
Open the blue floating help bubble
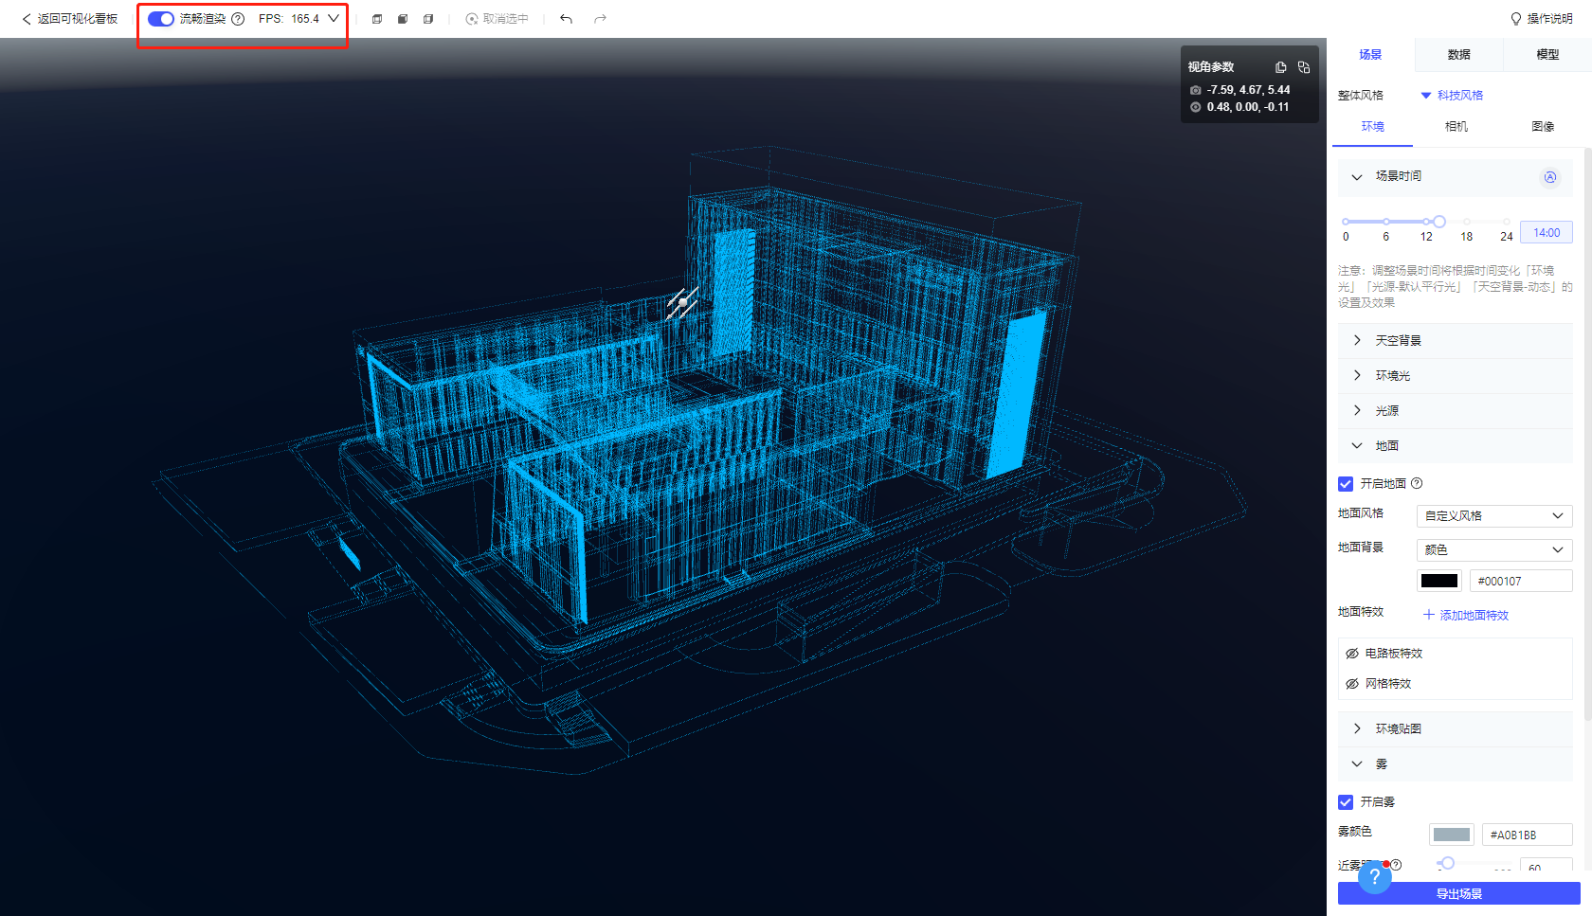pos(1374,877)
